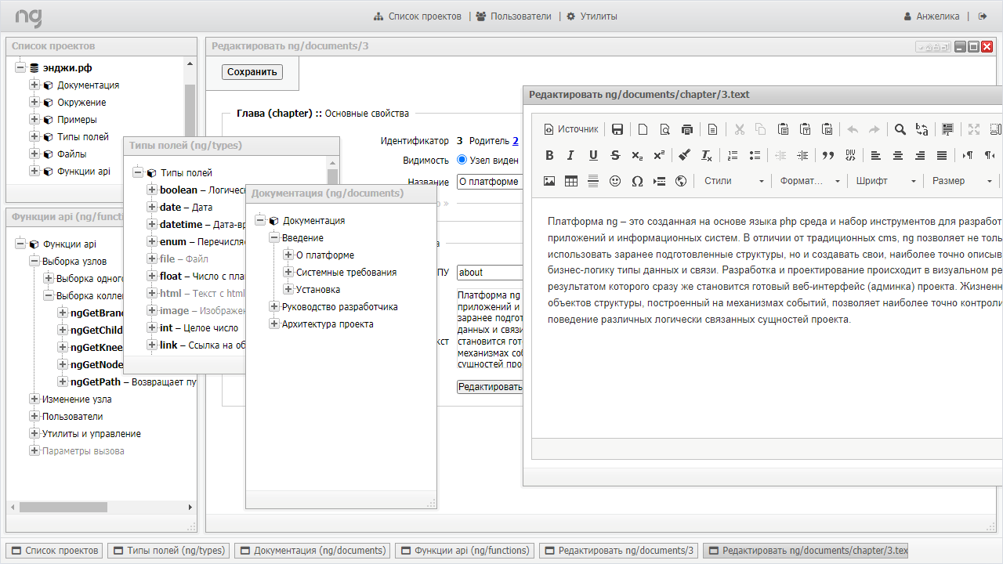Image resolution: width=1003 pixels, height=564 pixels.
Task: Open Утилиты in the top menu
Action: click(592, 16)
